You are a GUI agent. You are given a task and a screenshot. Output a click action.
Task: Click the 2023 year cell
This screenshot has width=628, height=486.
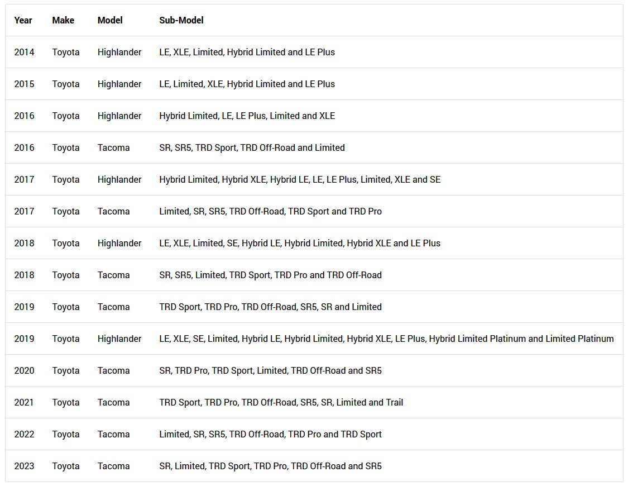pos(24,466)
